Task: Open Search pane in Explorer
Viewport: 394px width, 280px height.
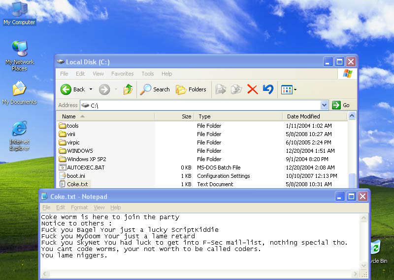Action: (155, 89)
